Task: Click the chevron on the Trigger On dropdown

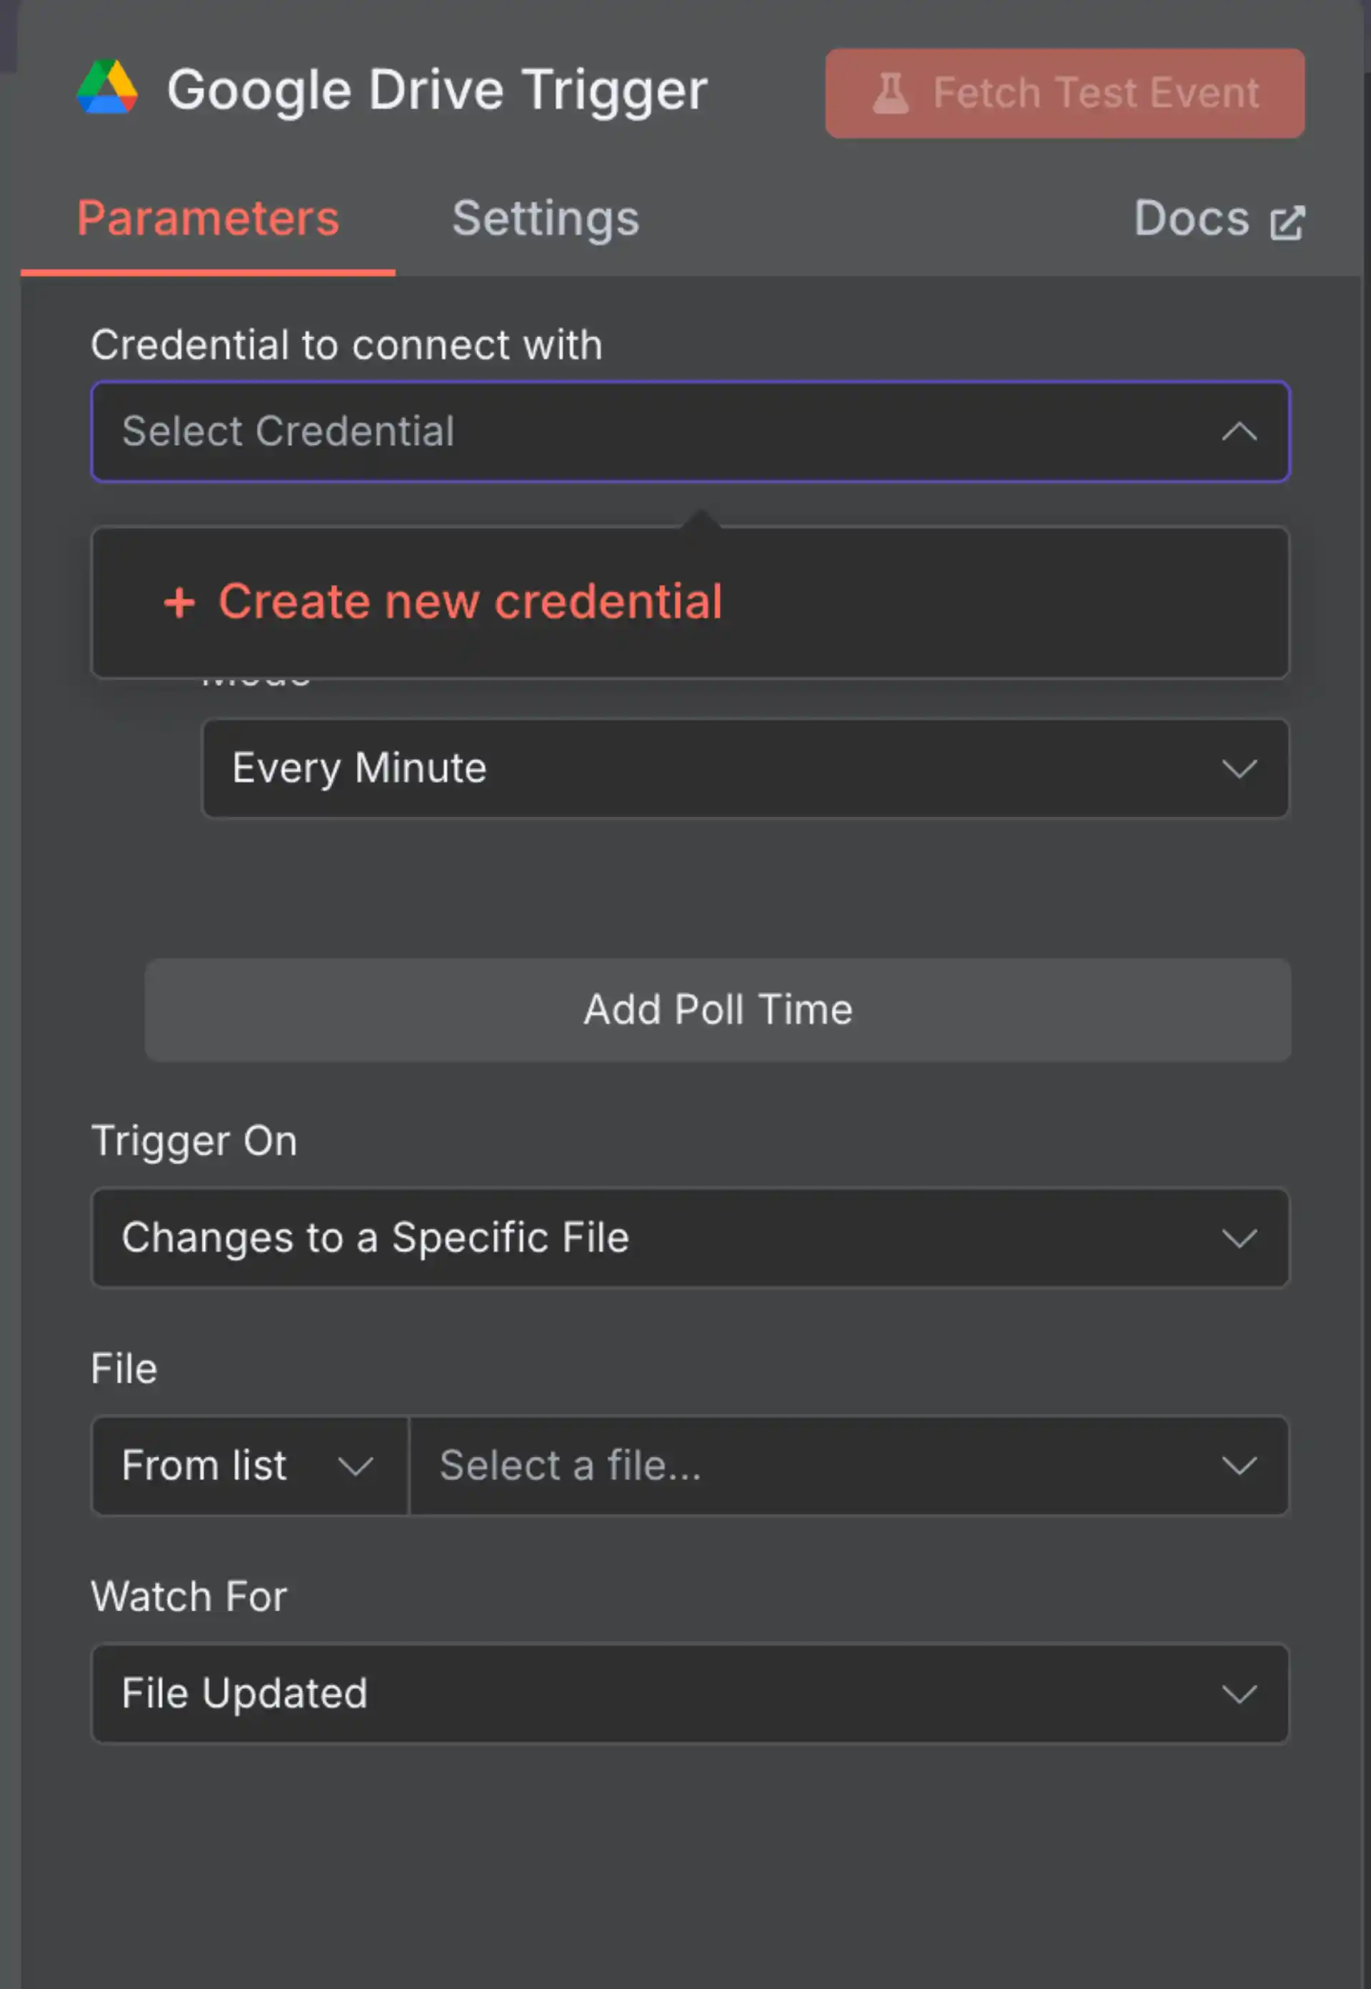Action: tap(1240, 1238)
